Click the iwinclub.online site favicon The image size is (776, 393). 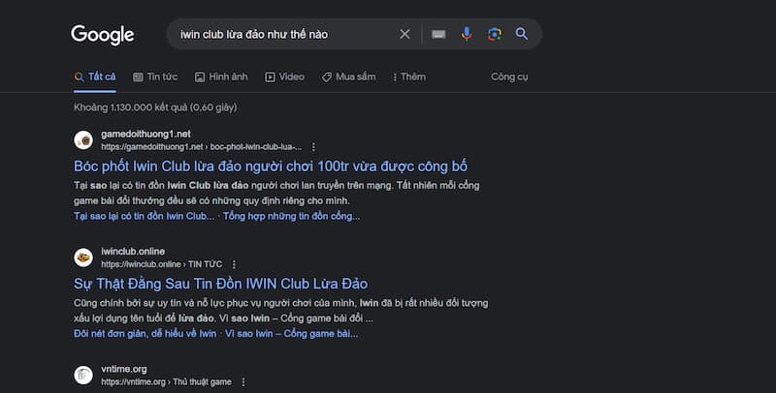(83, 257)
